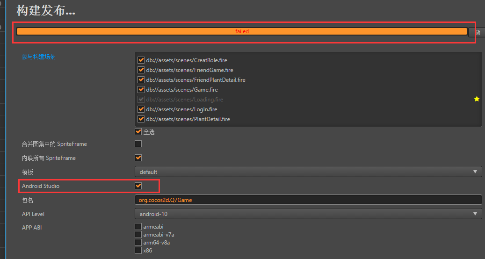Enable the armeabi ABI checkbox
Viewport: 485px width, 259px height.
click(138, 227)
